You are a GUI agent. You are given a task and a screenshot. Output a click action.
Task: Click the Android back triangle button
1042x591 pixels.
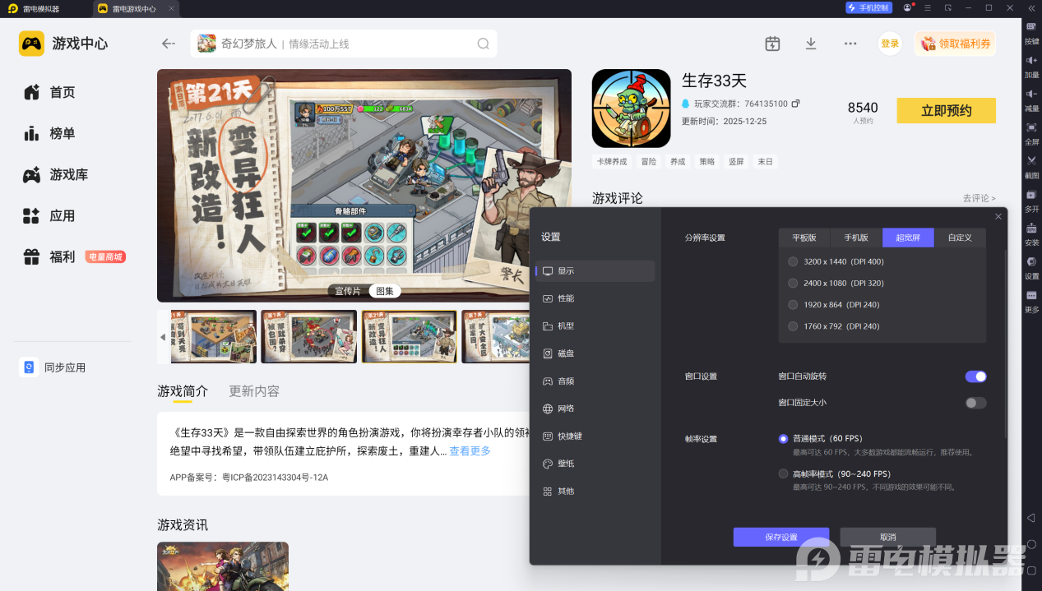click(1031, 518)
